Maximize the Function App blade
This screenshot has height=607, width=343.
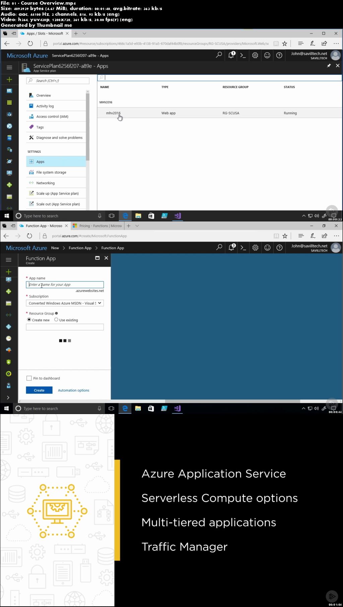pos(97,258)
